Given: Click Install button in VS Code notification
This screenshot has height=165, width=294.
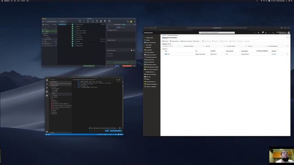Looking at the screenshot, I should click(107, 131).
